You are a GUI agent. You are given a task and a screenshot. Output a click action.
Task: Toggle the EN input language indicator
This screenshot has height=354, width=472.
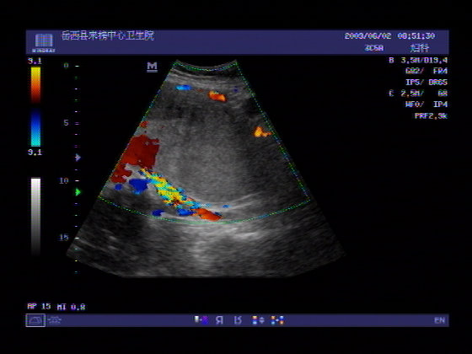(439, 320)
